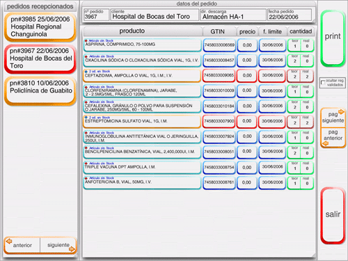The image size is (348, 261).
Task: Click red stock marker on ANFOTERICINA B row
Action: point(86,178)
